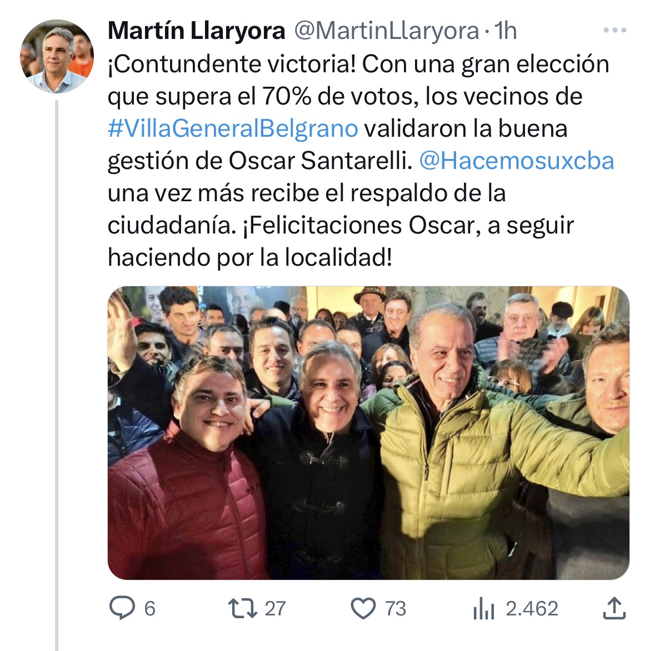This screenshot has width=650, height=651.
Task: Click the retweet count 27
Action: point(276,609)
